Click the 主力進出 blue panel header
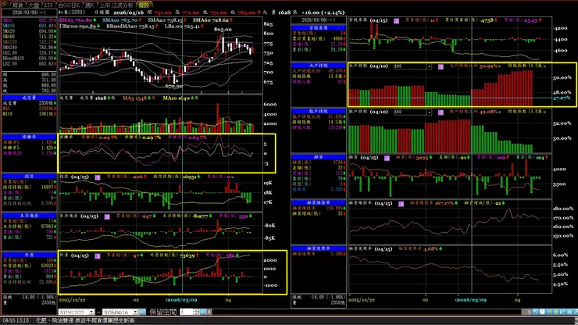 pyautogui.click(x=29, y=216)
